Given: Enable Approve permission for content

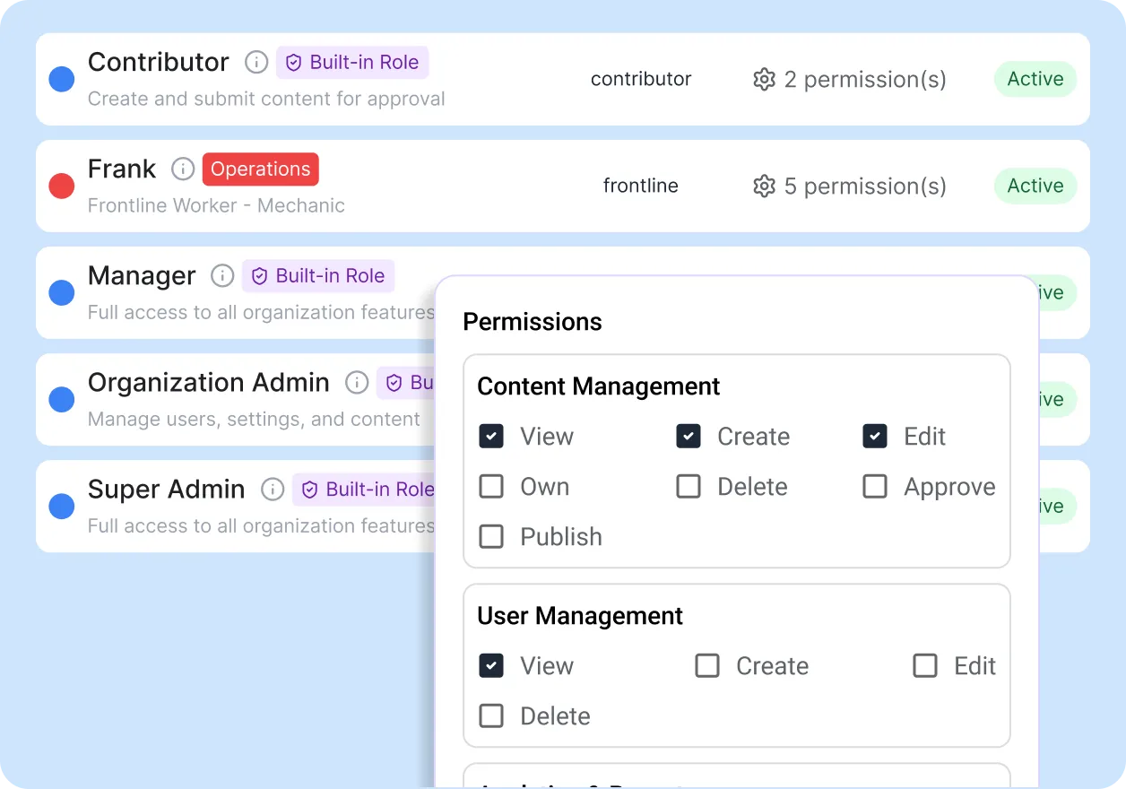Looking at the screenshot, I should [875, 487].
